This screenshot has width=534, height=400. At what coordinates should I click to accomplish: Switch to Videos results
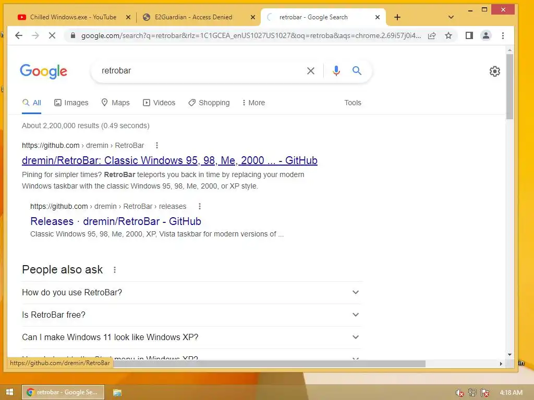click(x=159, y=103)
